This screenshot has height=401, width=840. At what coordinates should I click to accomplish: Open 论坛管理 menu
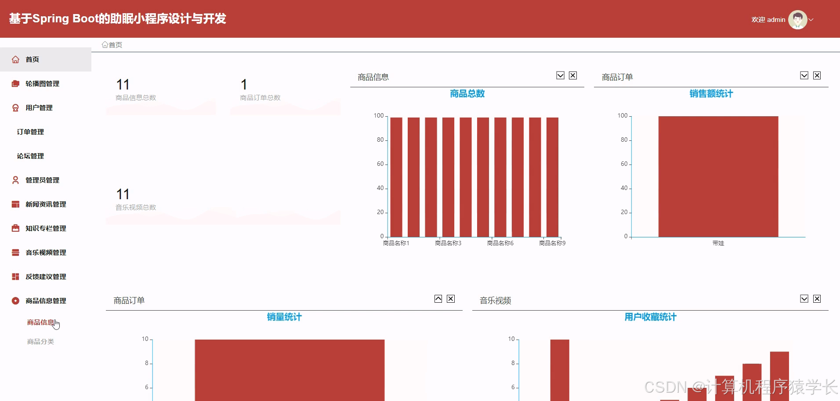point(46,156)
